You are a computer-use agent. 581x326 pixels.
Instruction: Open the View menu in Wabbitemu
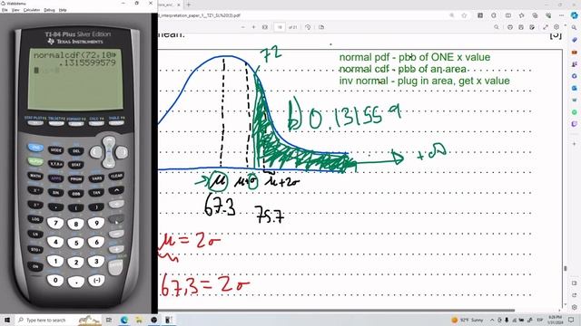(x=15, y=10)
